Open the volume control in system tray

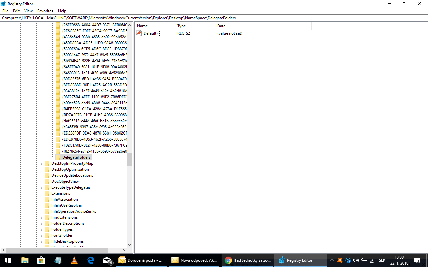click(356, 260)
